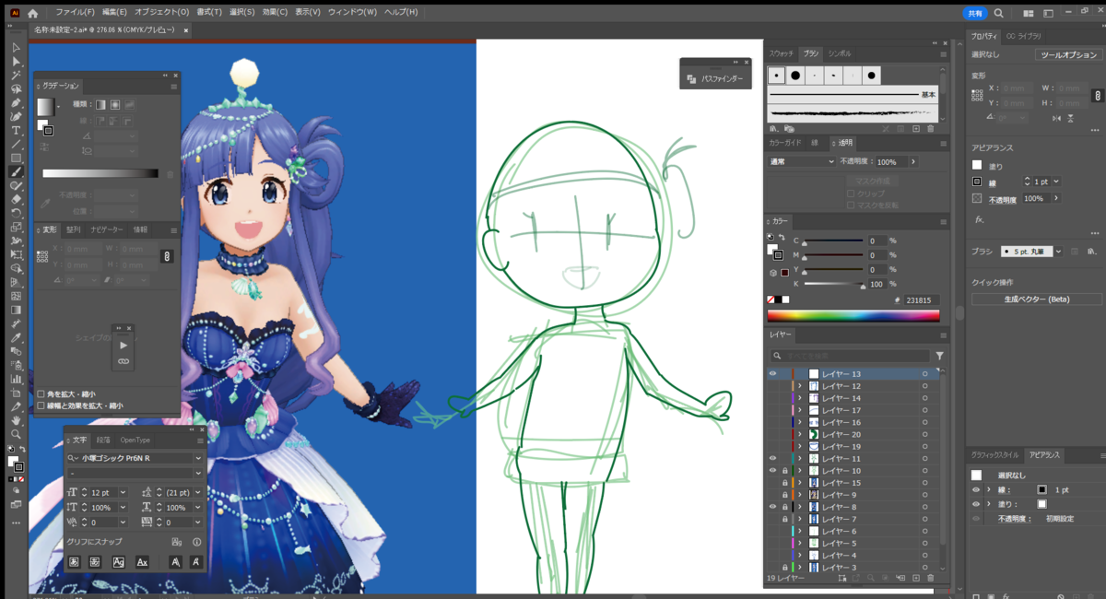Expand レイヤー 12 contents
Image resolution: width=1106 pixels, height=599 pixels.
(800, 386)
